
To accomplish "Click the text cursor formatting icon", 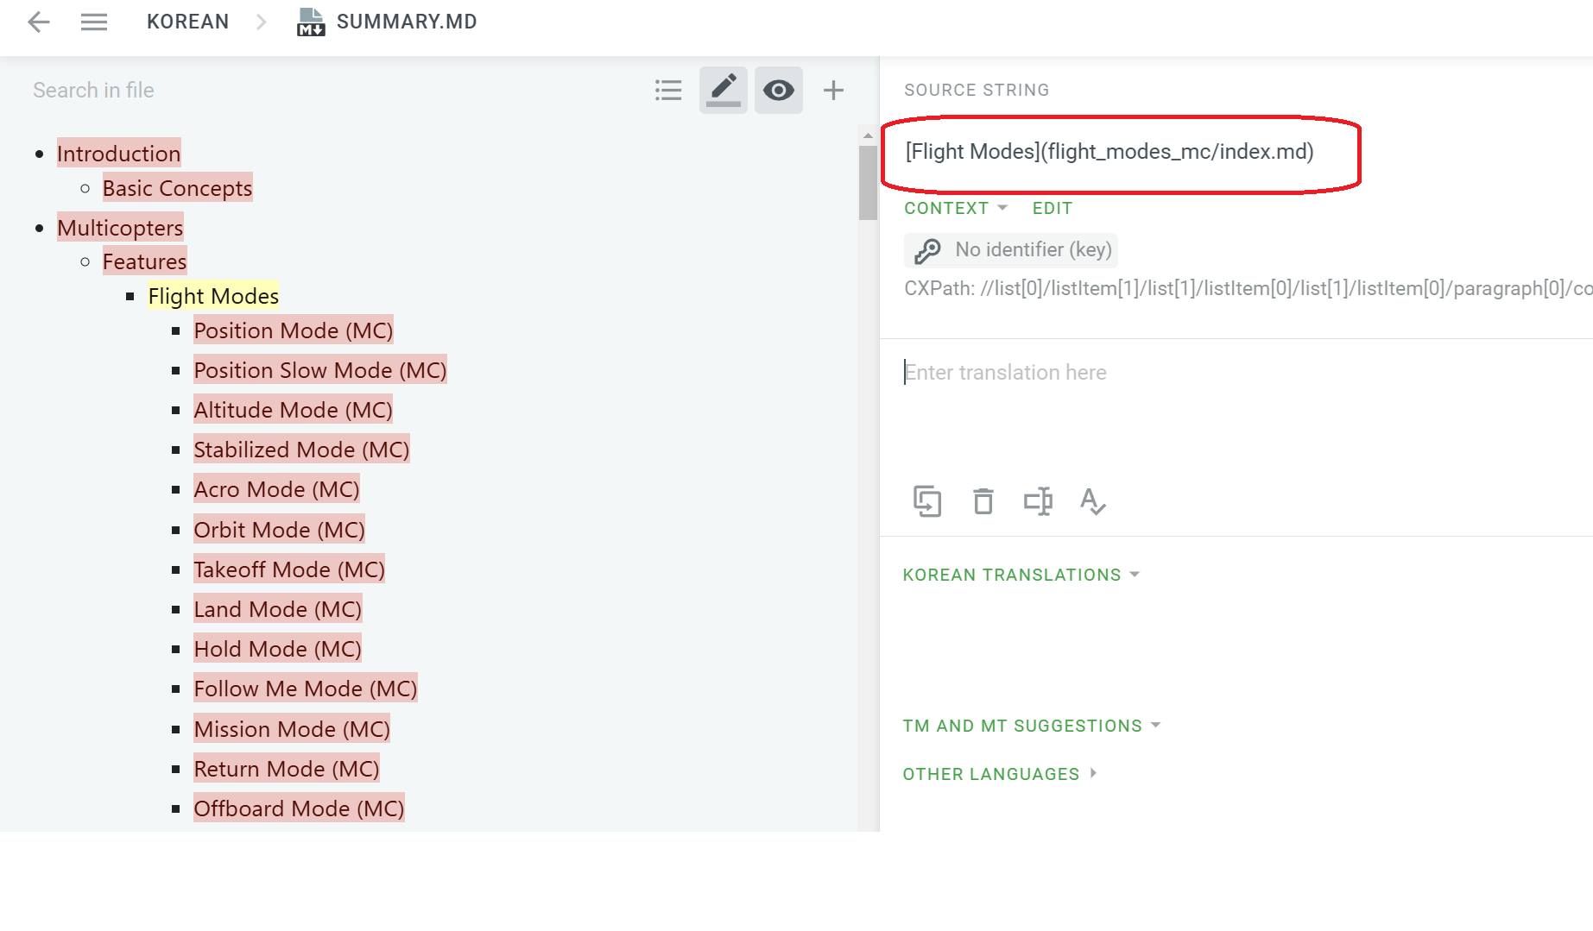I will [x=1038, y=501].
